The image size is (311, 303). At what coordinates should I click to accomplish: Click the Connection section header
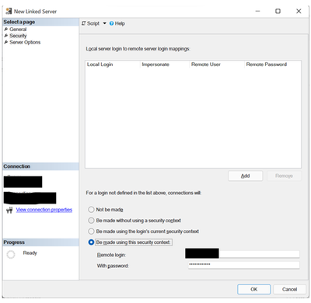click(40, 166)
